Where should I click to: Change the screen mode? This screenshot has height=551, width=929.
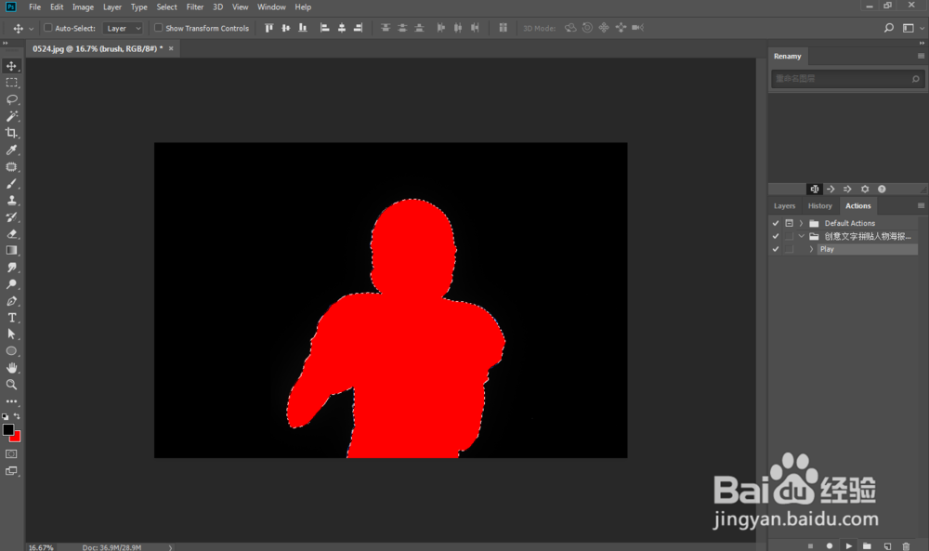(11, 471)
